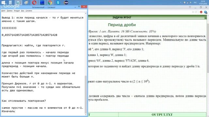Open the Windows Start button

point(3,2)
